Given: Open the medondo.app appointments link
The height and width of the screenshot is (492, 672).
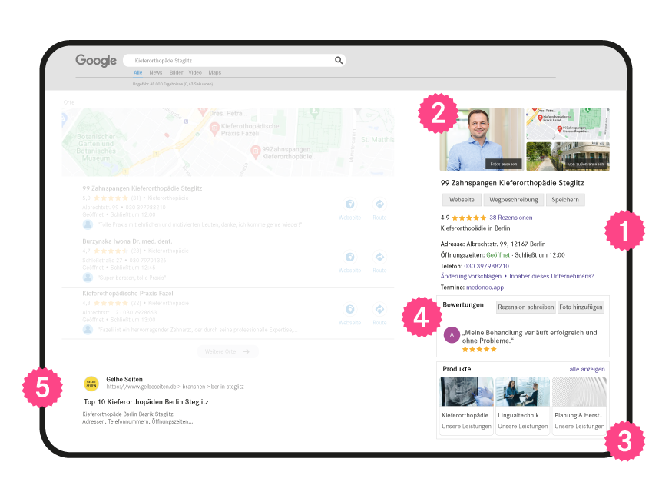Looking at the screenshot, I should 485,288.
